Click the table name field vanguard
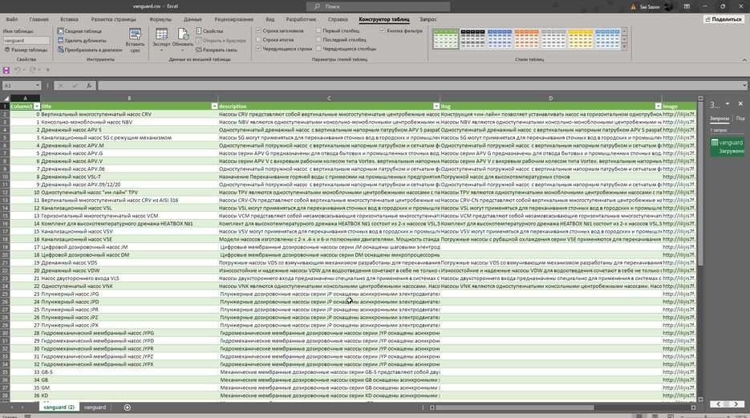This screenshot has width=750, height=418. (26, 41)
